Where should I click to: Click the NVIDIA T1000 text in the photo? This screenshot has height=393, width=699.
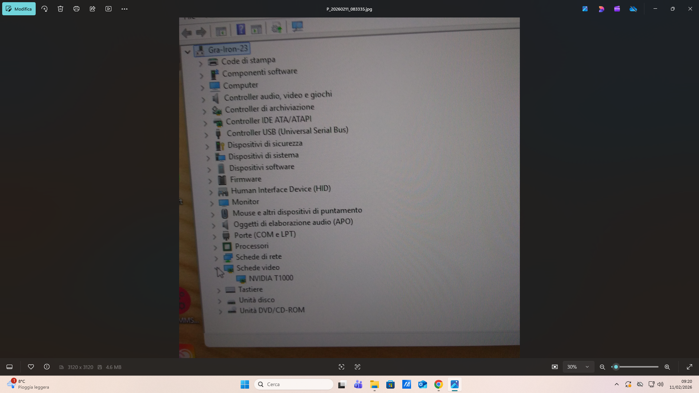click(x=271, y=278)
